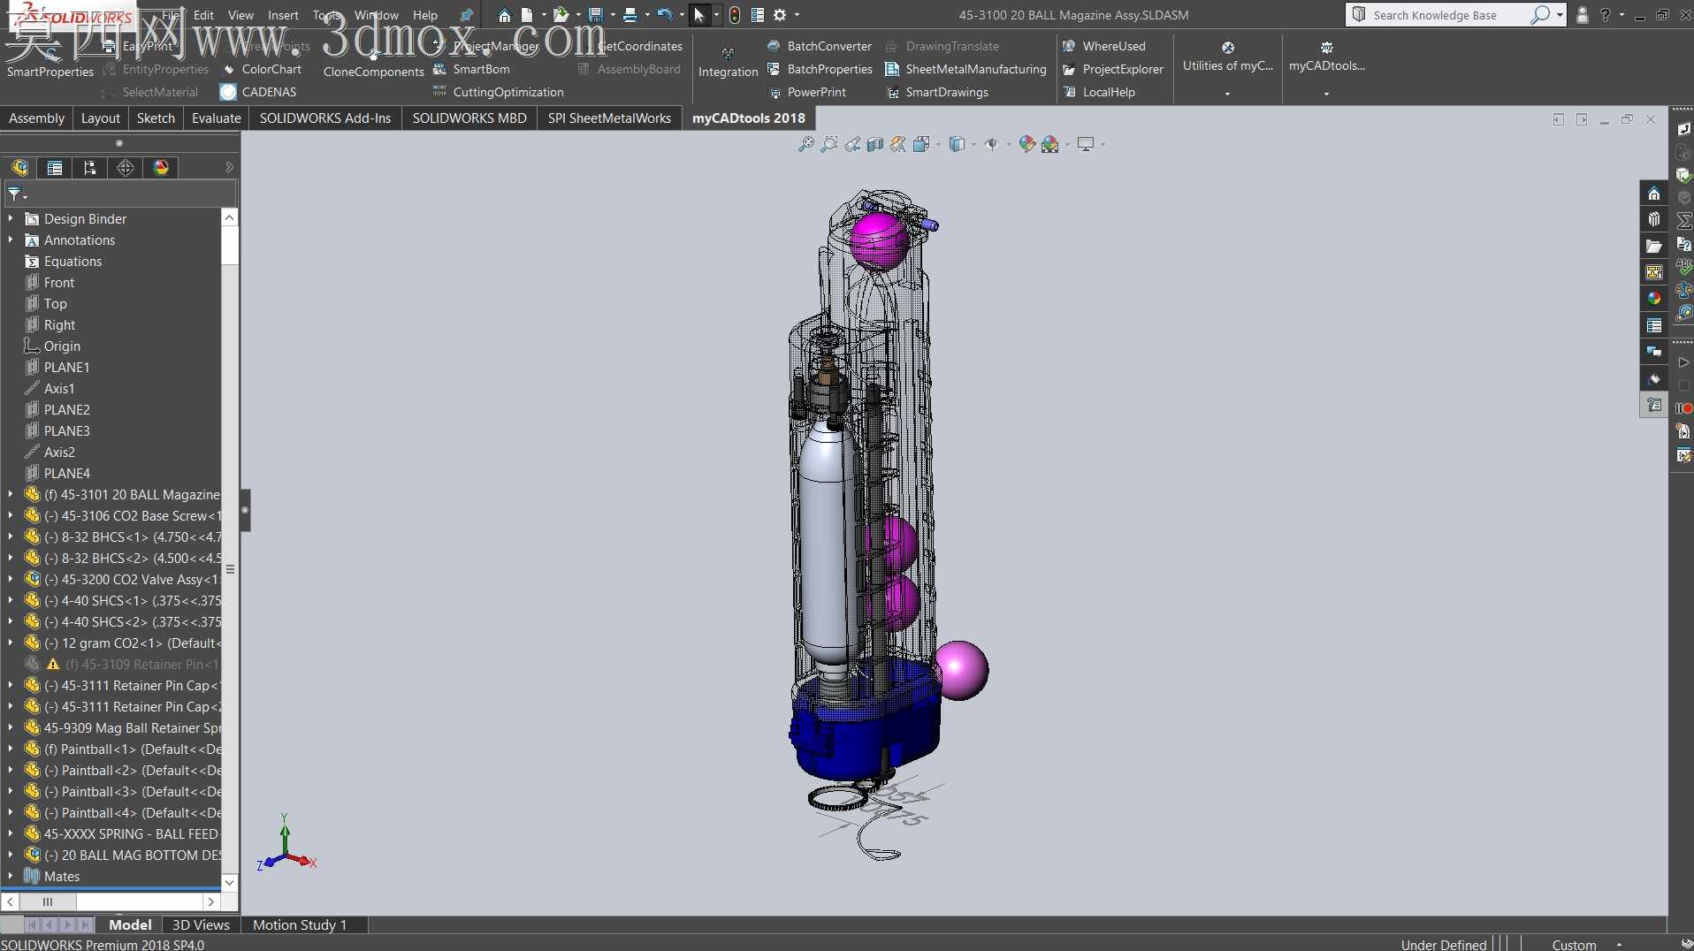Open the SOLIDWORKS Add-Ins tab
1694x951 pixels.
point(325,118)
